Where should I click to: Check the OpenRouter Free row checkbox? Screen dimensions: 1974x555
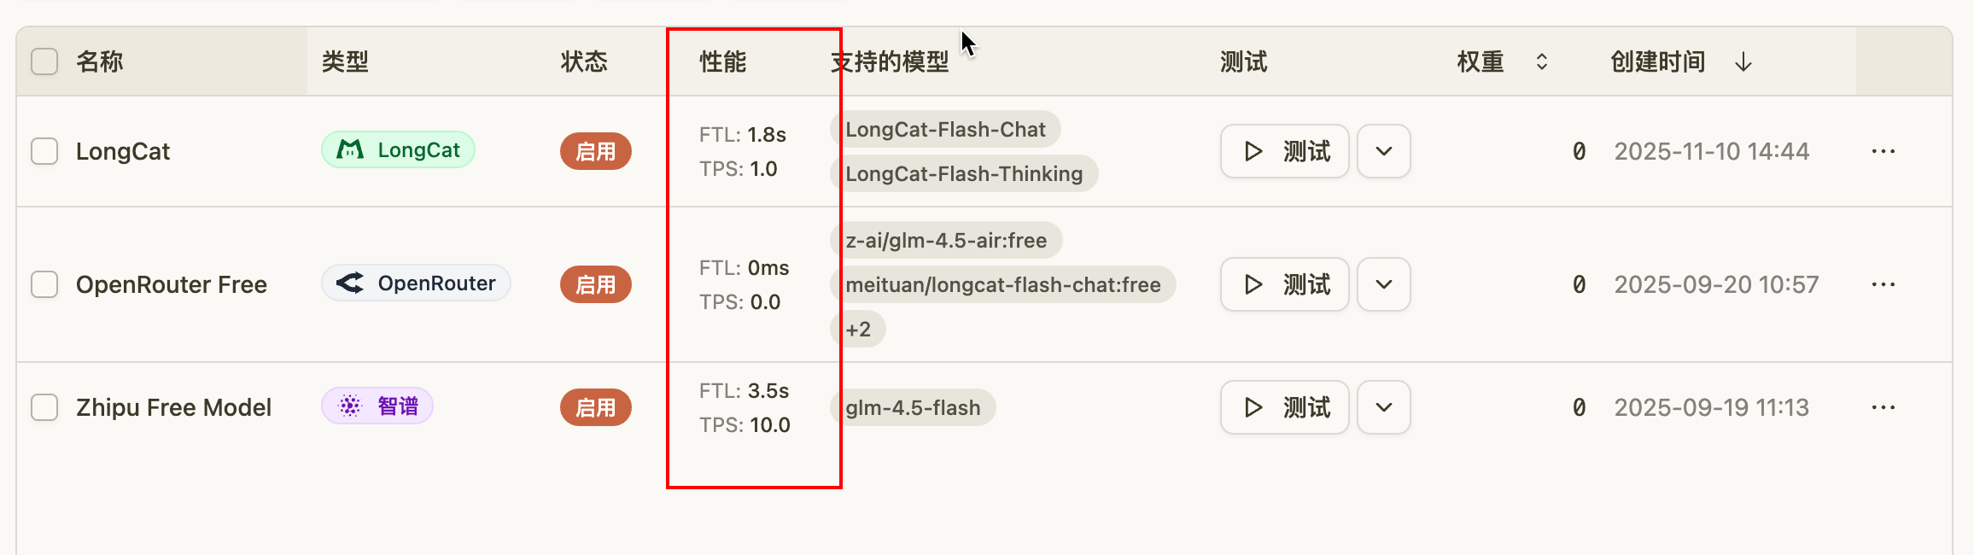point(44,284)
